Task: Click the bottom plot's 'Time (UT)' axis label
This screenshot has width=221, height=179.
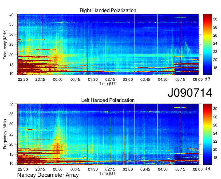Action: (x=108, y=173)
